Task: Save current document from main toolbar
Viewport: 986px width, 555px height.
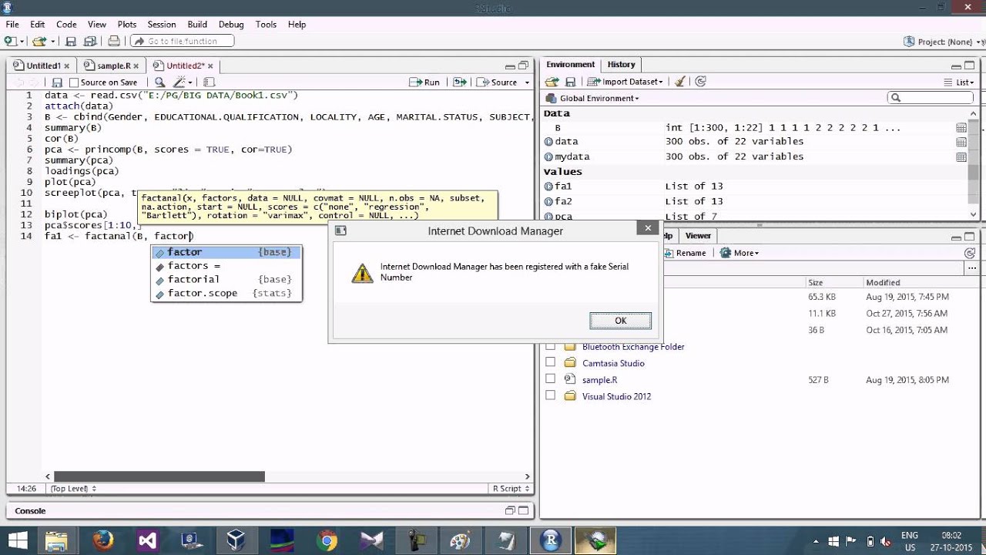Action: coord(71,41)
